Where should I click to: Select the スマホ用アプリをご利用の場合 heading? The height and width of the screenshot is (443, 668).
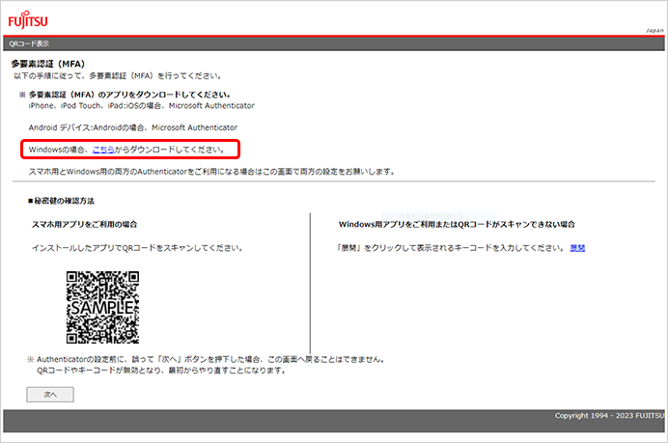[84, 225]
